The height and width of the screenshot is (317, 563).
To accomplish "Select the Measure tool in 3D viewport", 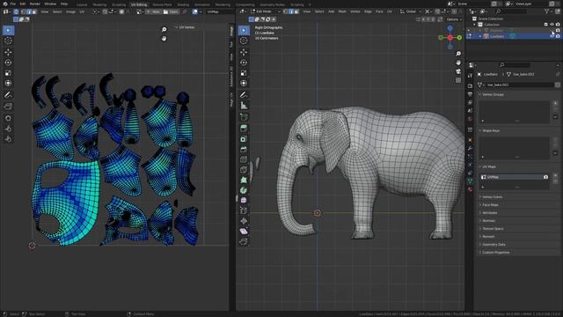I will coord(244,106).
